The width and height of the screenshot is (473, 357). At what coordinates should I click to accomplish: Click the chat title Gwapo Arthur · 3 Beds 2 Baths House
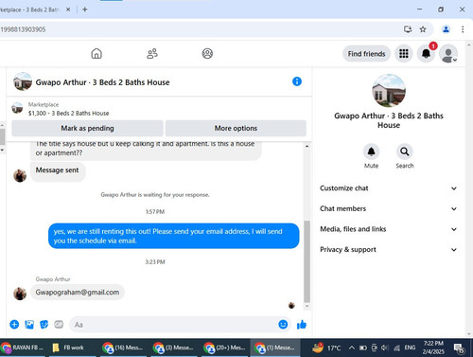[x=102, y=82]
